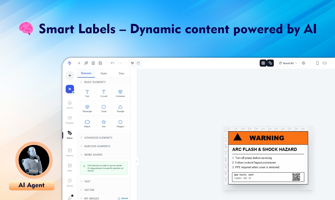Viewport: 335px width, 200px height.
Task: Click 'MAX VOLTS: 480V' text on label
Action: click(x=244, y=175)
